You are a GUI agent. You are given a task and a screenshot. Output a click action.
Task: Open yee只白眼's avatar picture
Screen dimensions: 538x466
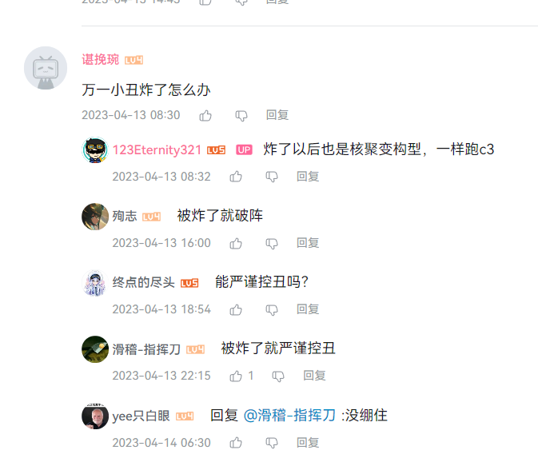(x=95, y=416)
